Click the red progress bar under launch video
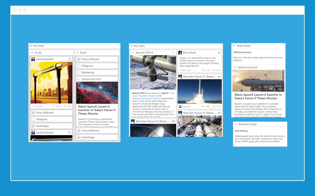 click(x=187, y=103)
